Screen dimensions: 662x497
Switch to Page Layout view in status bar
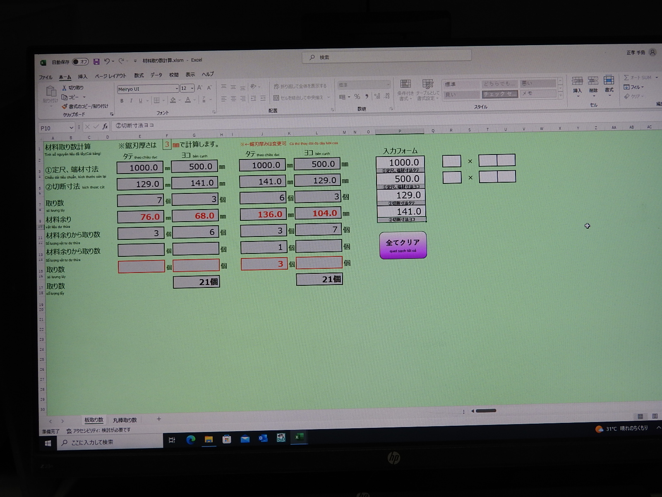[655, 416]
